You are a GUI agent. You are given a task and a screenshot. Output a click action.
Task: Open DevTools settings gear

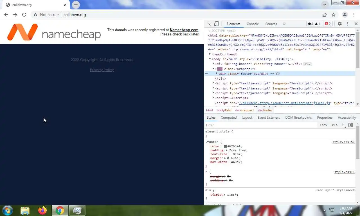340,24
